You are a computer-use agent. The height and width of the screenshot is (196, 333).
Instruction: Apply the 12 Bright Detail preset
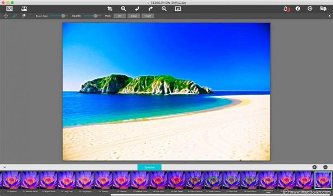click(48, 180)
